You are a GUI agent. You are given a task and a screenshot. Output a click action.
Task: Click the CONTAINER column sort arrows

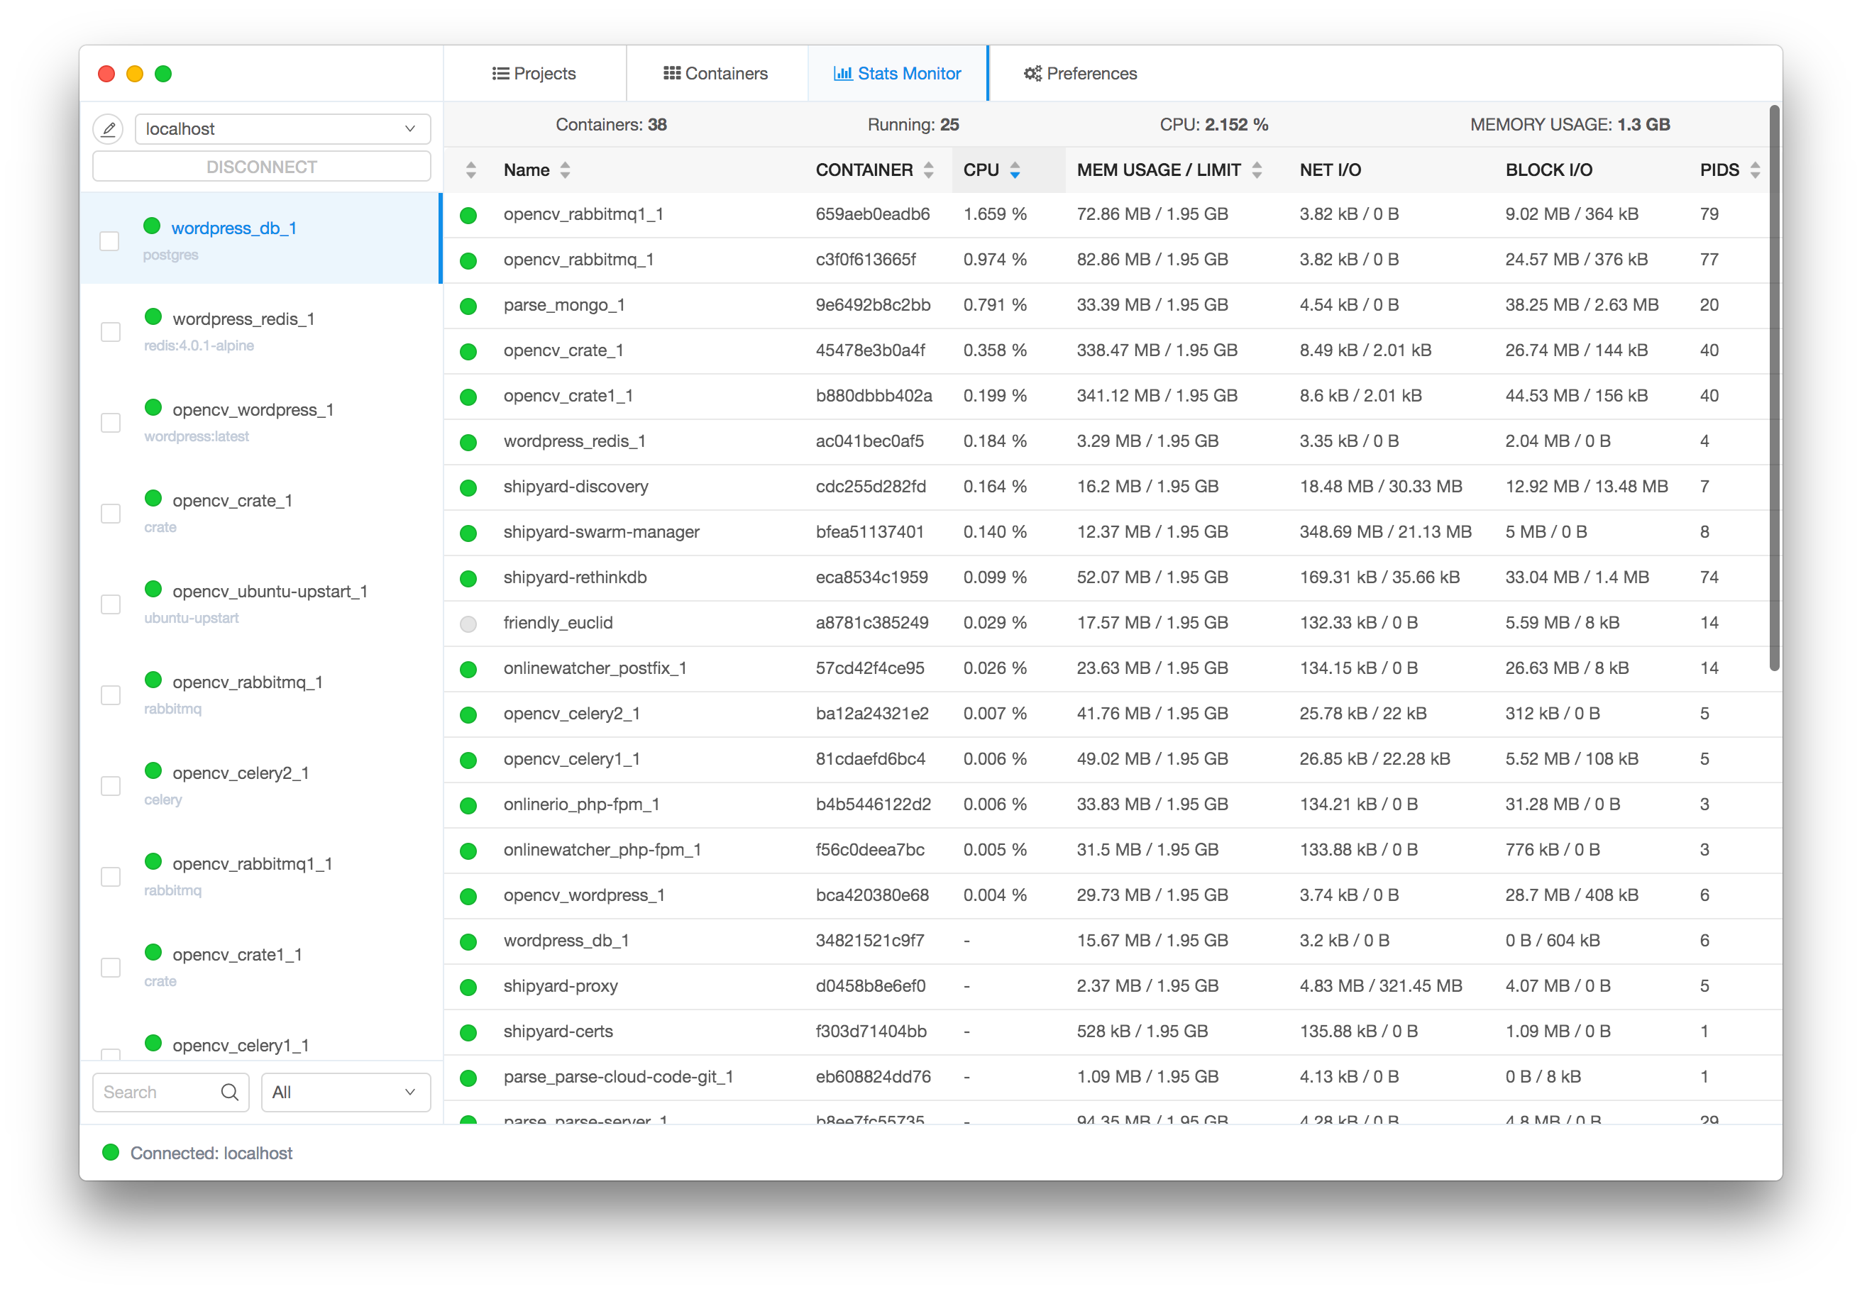[x=929, y=170]
